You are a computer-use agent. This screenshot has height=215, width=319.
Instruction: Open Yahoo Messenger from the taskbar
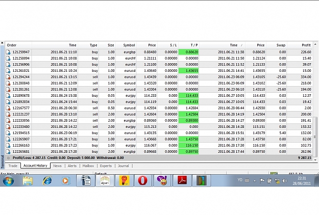[x=162, y=180]
